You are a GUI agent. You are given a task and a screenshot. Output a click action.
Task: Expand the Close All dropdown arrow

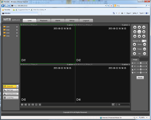pyautogui.click(x=18, y=87)
